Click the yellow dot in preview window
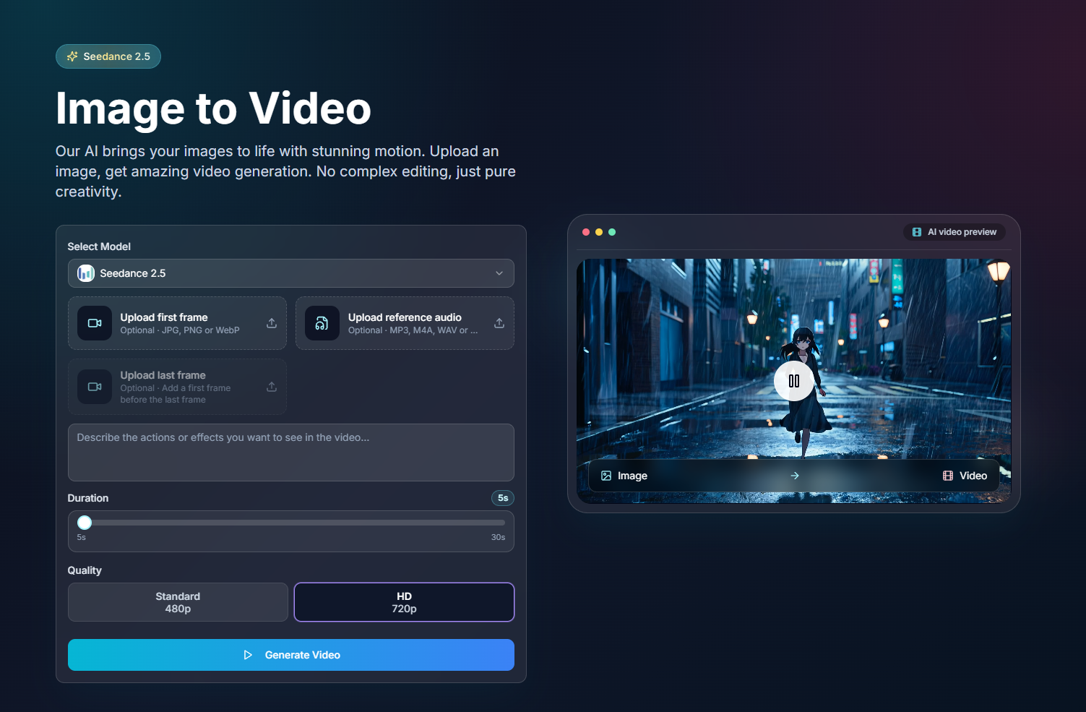 (x=599, y=232)
